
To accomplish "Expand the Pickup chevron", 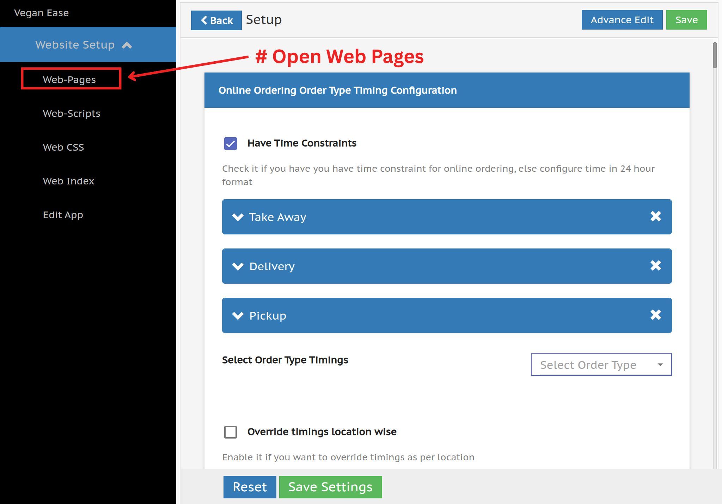I will pyautogui.click(x=238, y=315).
